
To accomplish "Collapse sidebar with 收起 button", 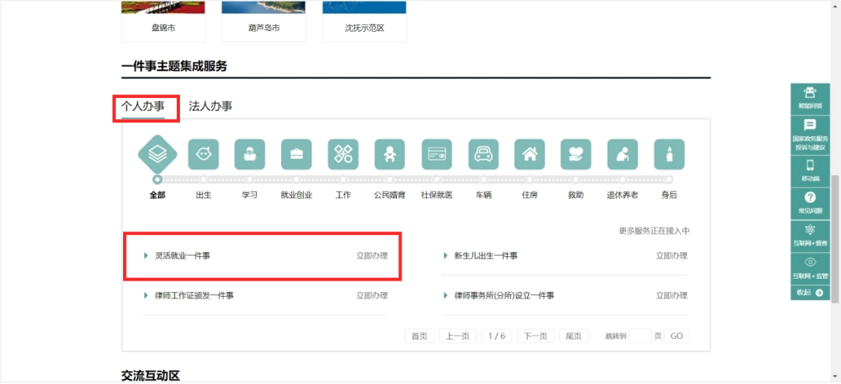I will pos(809,293).
